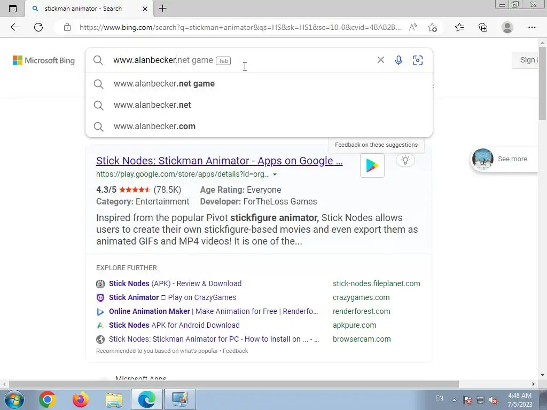
Task: Reload the page with refresh icon
Action: pyautogui.click(x=38, y=27)
